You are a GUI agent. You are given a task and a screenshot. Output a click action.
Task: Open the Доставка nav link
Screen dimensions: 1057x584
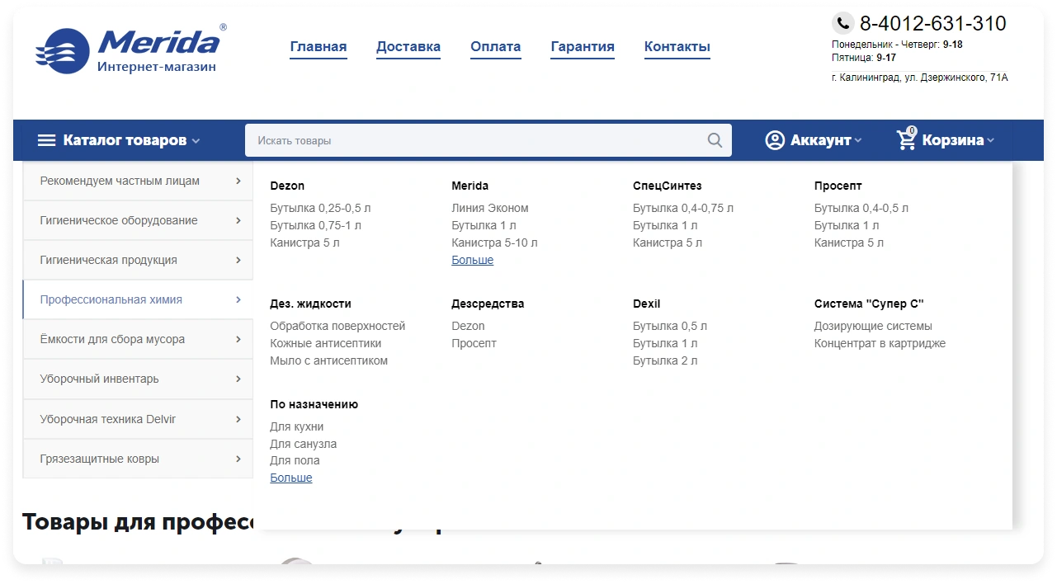[x=408, y=47]
